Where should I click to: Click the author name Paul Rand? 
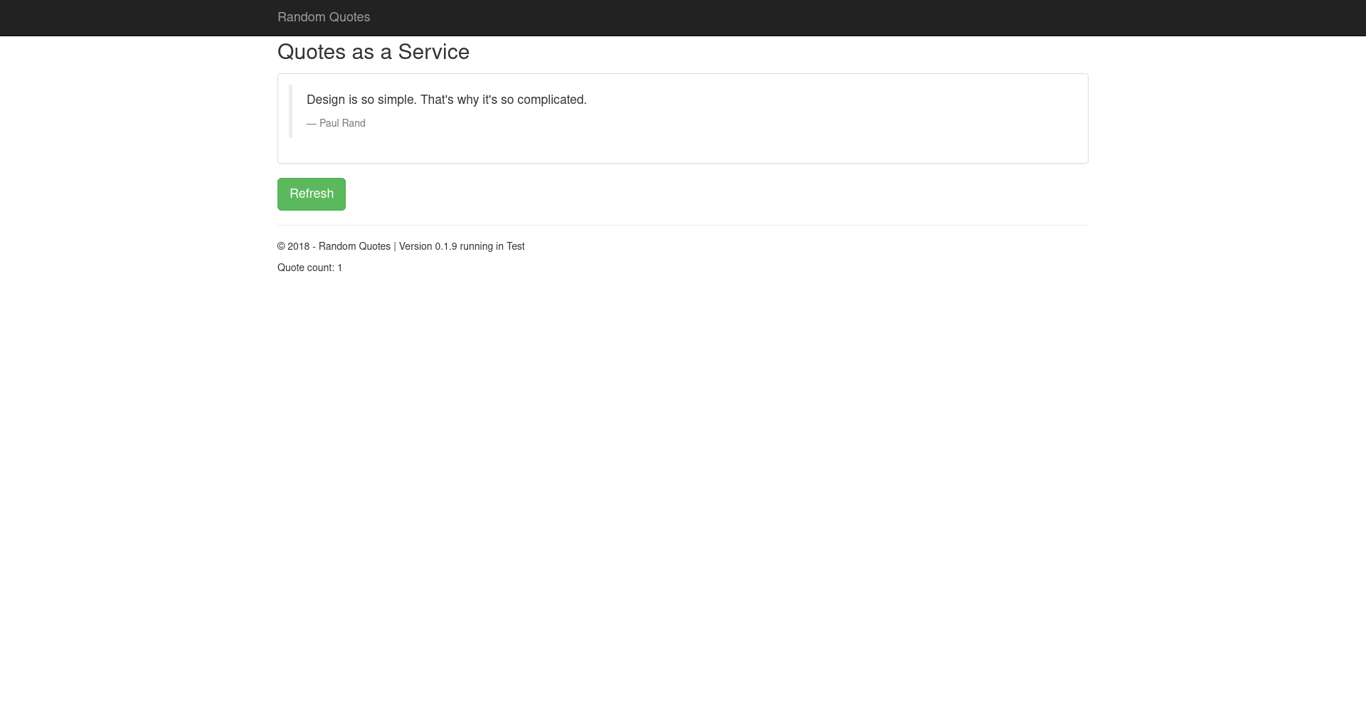(342, 123)
